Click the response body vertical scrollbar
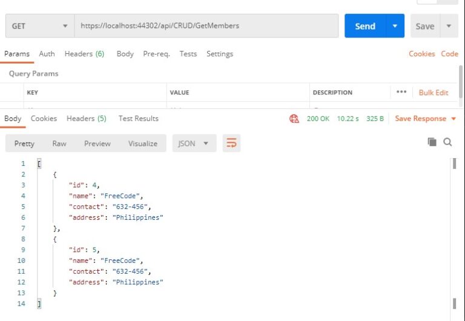The width and height of the screenshot is (465, 321). pos(454,234)
